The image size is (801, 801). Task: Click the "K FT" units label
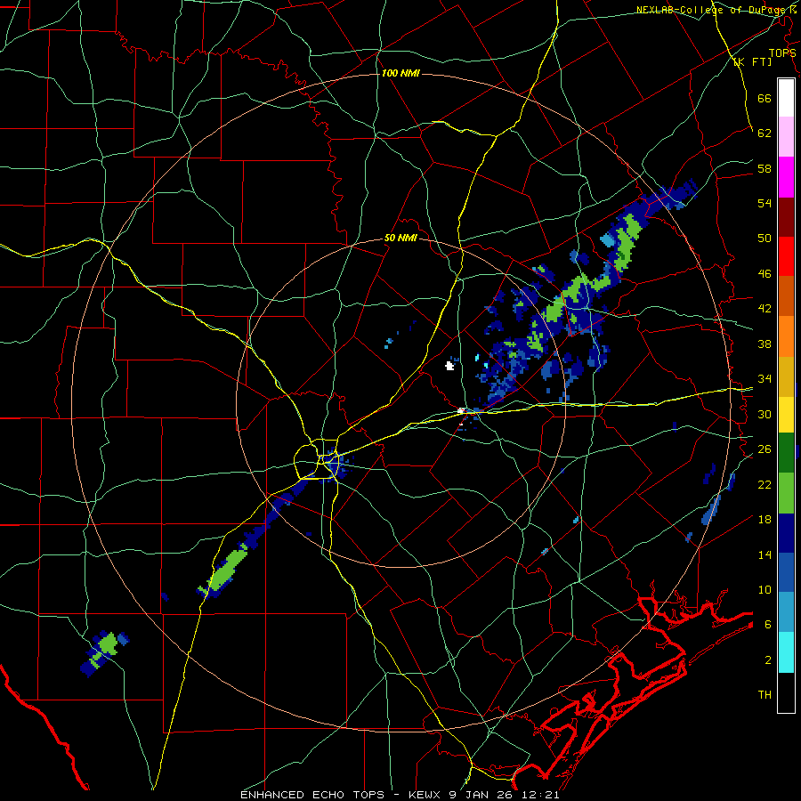[752, 62]
